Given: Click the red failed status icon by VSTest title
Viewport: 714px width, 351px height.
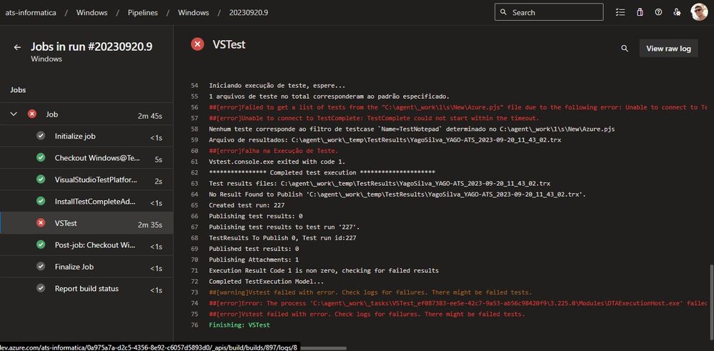Looking at the screenshot, I should tap(197, 44).
